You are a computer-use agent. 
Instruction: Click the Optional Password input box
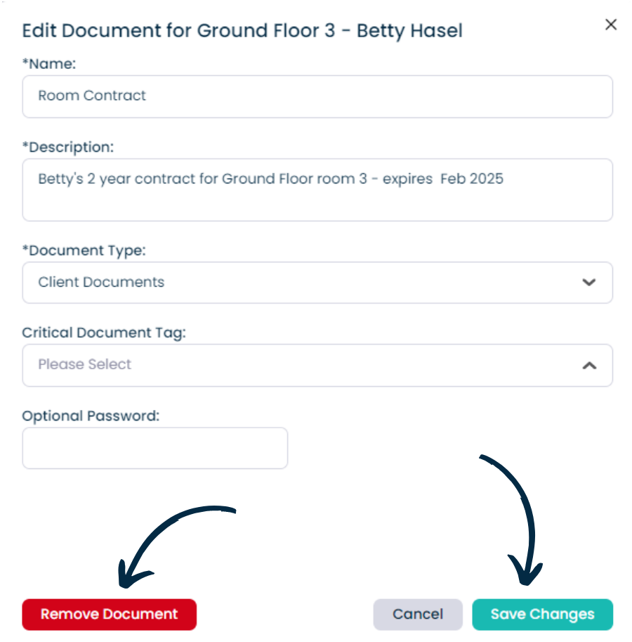click(155, 449)
